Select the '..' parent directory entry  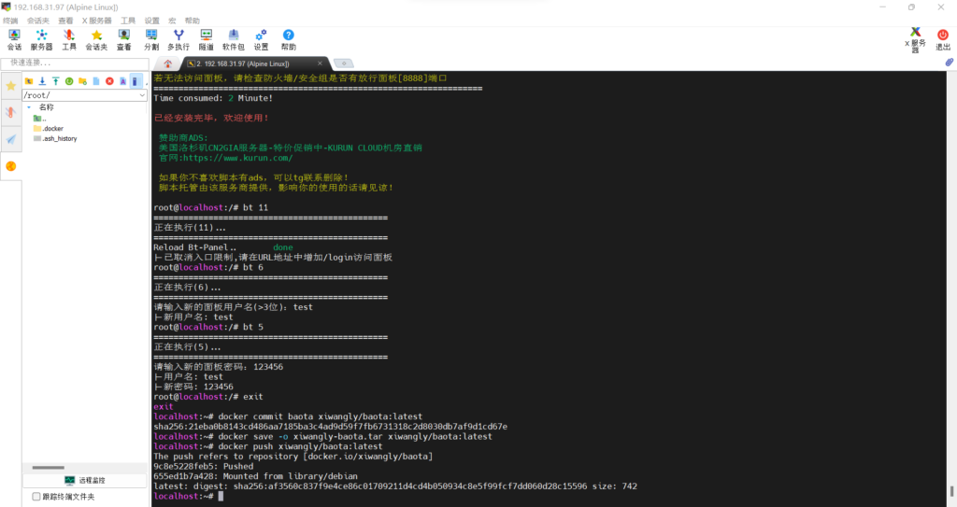(39, 119)
